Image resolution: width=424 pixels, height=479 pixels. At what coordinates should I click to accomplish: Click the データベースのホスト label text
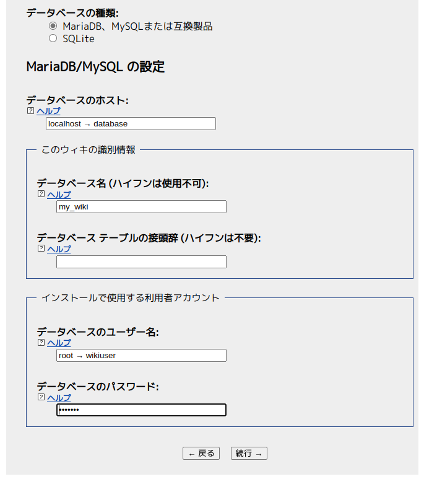(x=77, y=100)
